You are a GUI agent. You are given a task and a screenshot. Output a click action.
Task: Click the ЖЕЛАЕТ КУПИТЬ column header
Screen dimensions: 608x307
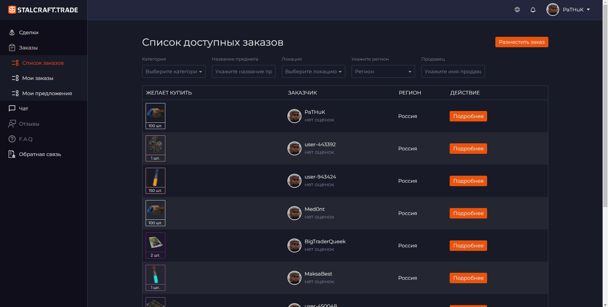169,93
